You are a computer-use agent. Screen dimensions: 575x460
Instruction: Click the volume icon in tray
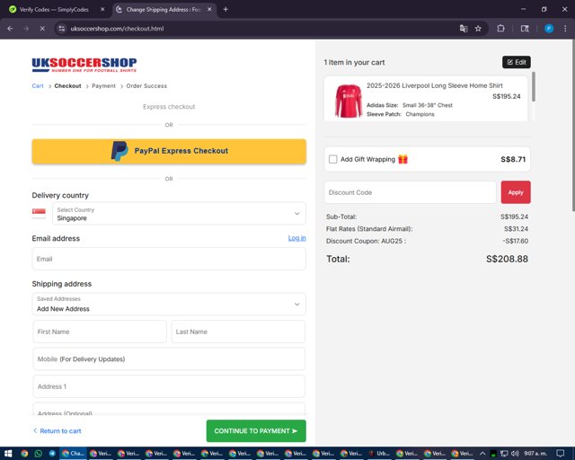click(515, 454)
